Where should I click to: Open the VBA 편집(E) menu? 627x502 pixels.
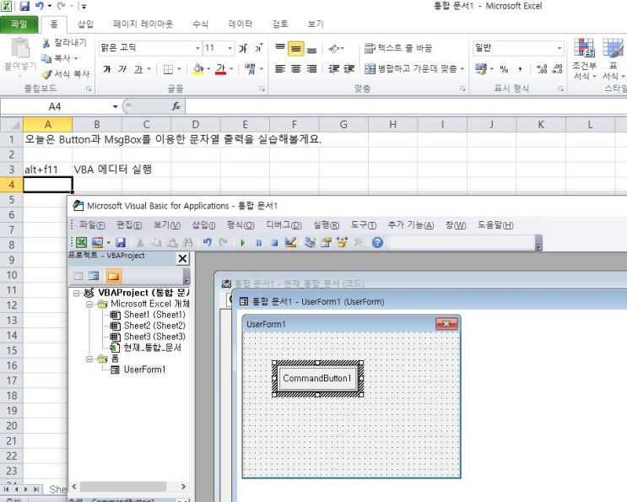coord(129,225)
